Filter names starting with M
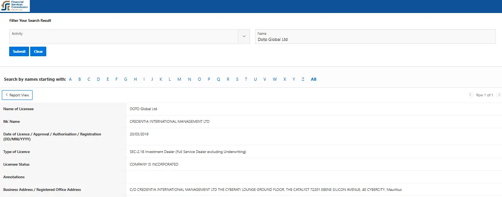The image size is (502, 197). click(179, 79)
